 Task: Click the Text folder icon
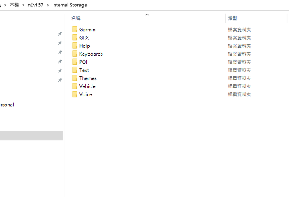(x=75, y=70)
